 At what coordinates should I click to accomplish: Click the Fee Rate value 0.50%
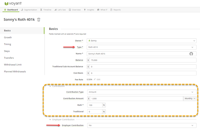[89, 79]
